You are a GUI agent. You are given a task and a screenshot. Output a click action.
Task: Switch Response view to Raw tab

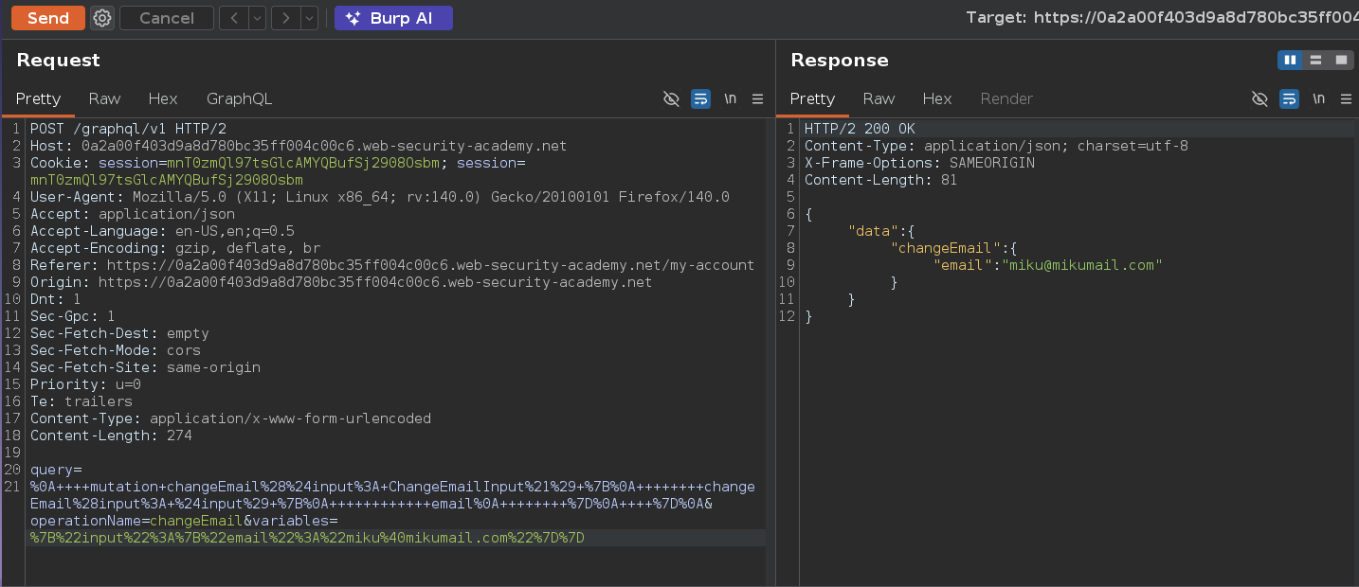click(x=879, y=98)
